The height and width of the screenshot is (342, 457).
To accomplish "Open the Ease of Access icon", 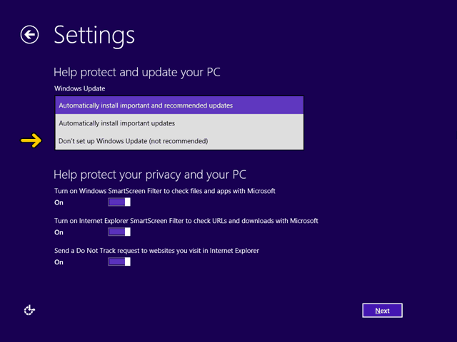I will click(29, 310).
